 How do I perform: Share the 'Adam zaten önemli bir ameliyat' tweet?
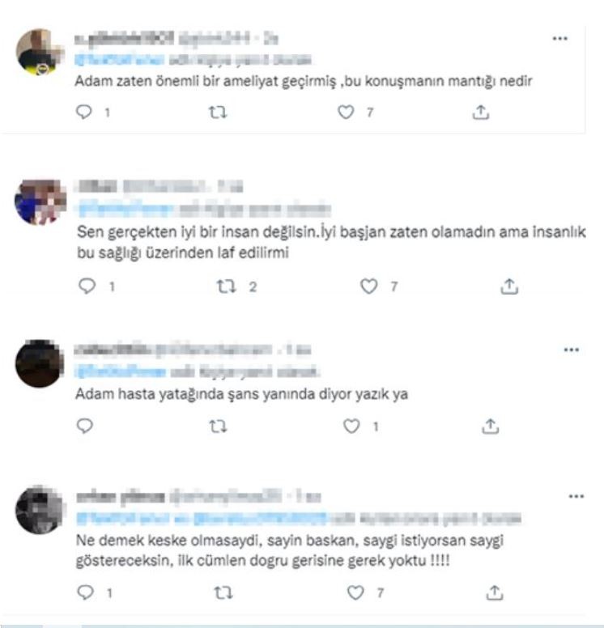[481, 112]
